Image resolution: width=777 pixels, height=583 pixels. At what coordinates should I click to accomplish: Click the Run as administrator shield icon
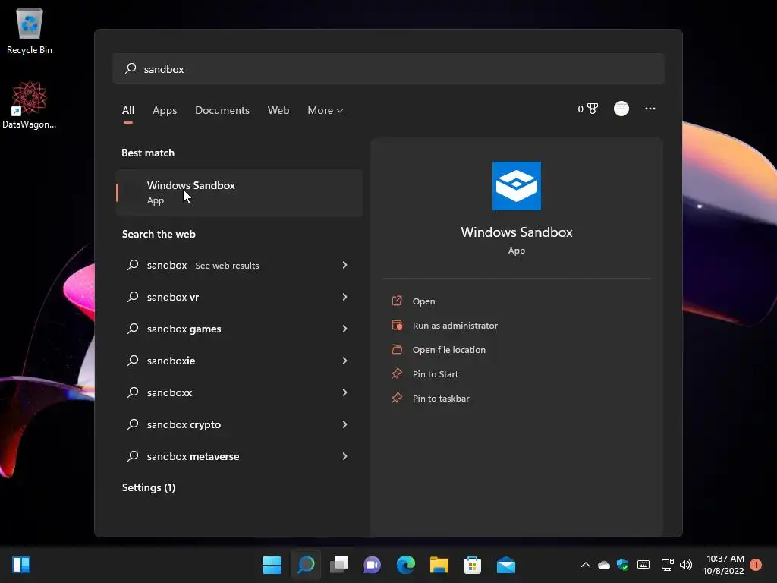click(397, 325)
